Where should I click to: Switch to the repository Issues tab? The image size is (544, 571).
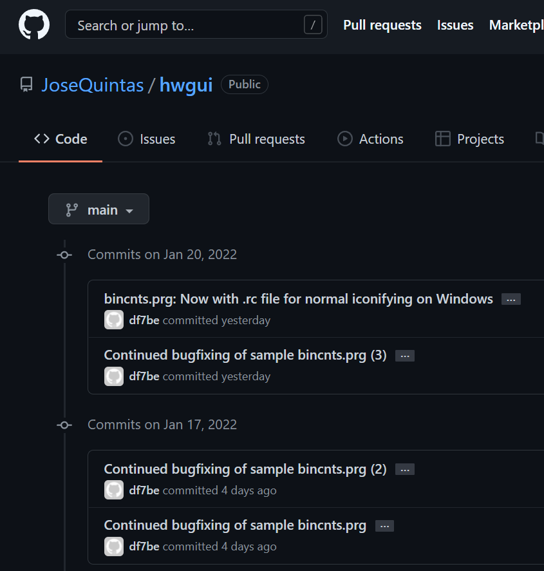[147, 139]
